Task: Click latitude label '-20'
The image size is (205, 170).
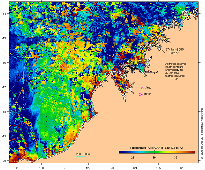Action: [4, 160]
